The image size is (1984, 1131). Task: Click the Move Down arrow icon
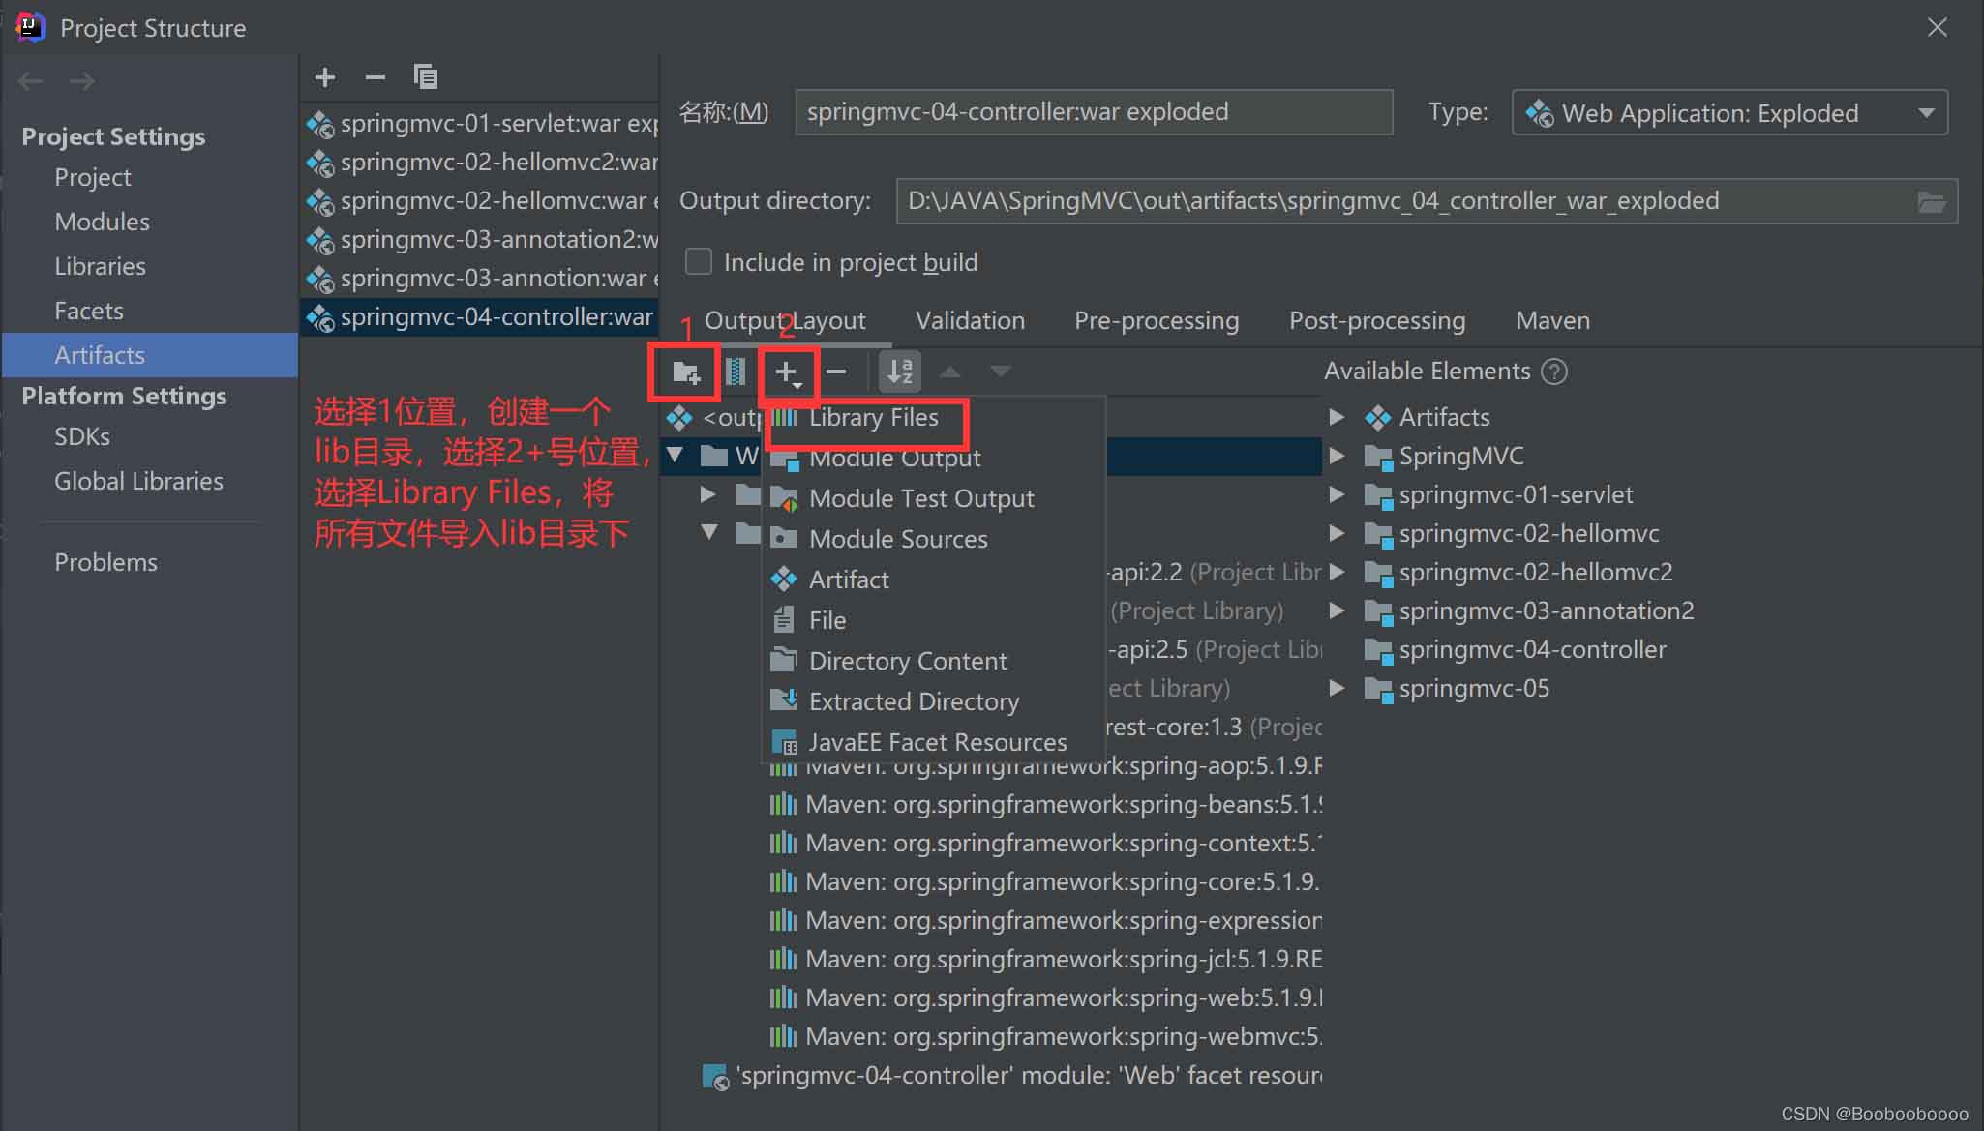(x=1001, y=372)
